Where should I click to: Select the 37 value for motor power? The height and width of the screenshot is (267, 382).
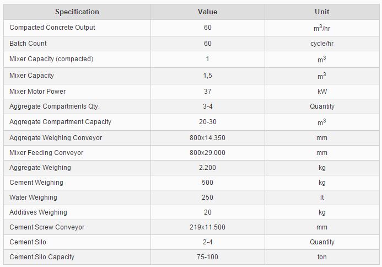(207, 92)
